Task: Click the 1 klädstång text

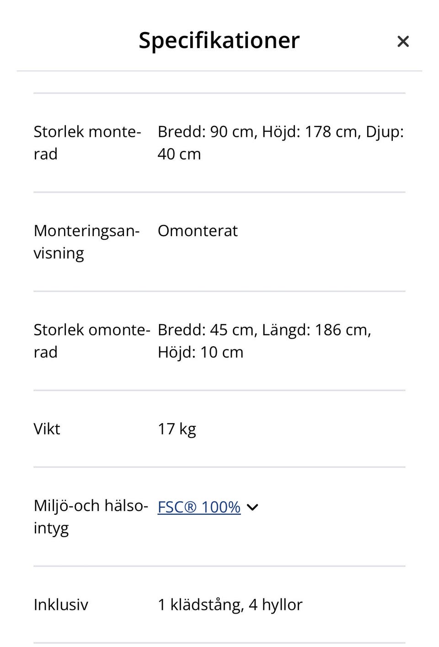Action: tap(200, 605)
